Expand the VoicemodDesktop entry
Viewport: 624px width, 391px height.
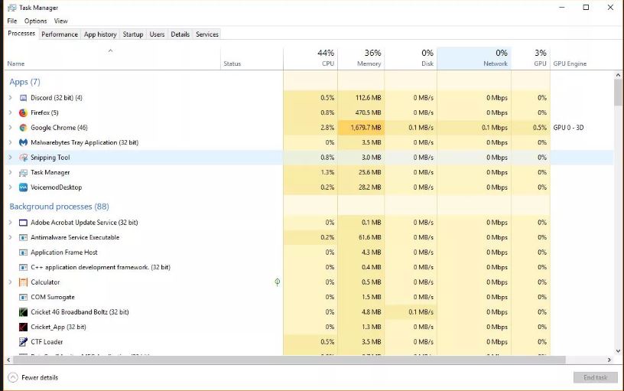pyautogui.click(x=11, y=187)
